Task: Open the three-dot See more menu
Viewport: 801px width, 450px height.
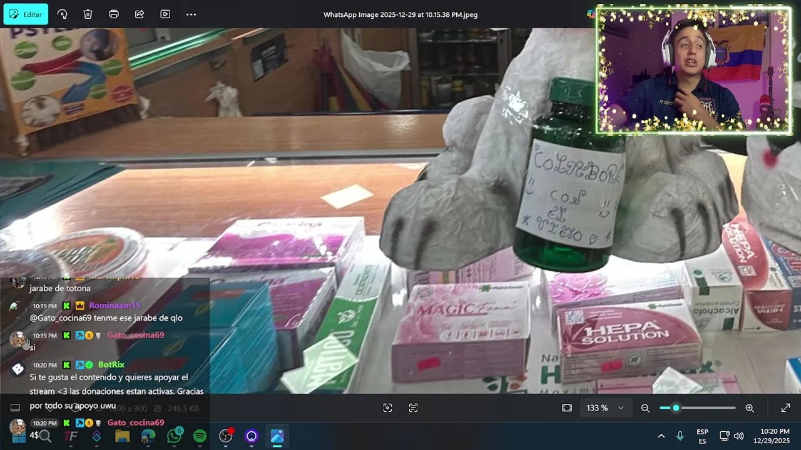Action: [191, 14]
